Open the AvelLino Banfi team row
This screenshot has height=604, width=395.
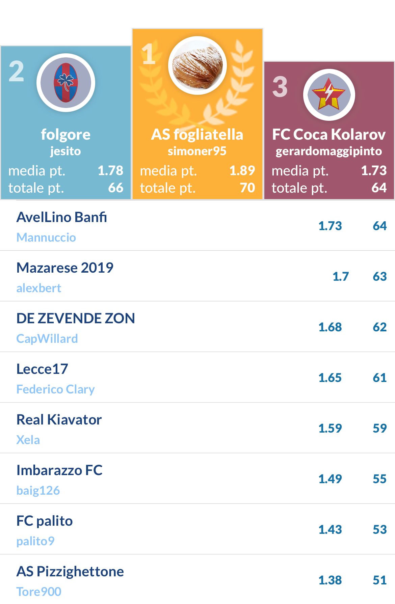(197, 225)
